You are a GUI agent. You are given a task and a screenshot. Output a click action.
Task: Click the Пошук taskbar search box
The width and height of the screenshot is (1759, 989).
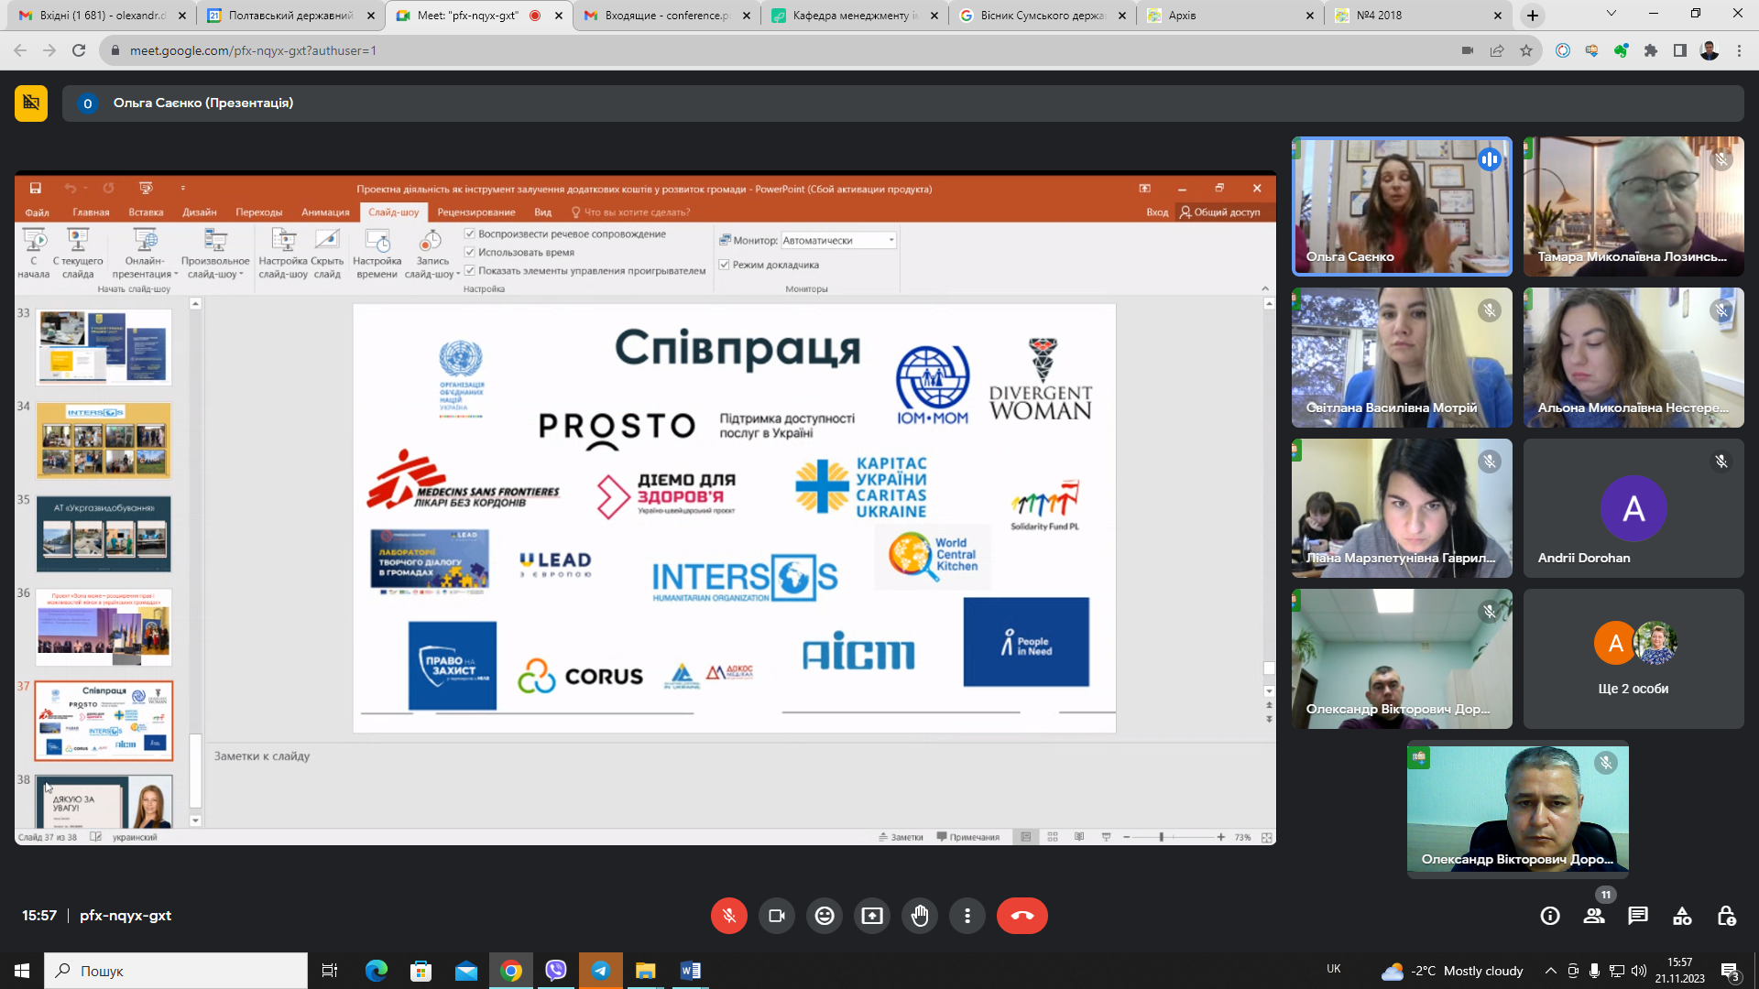point(176,971)
